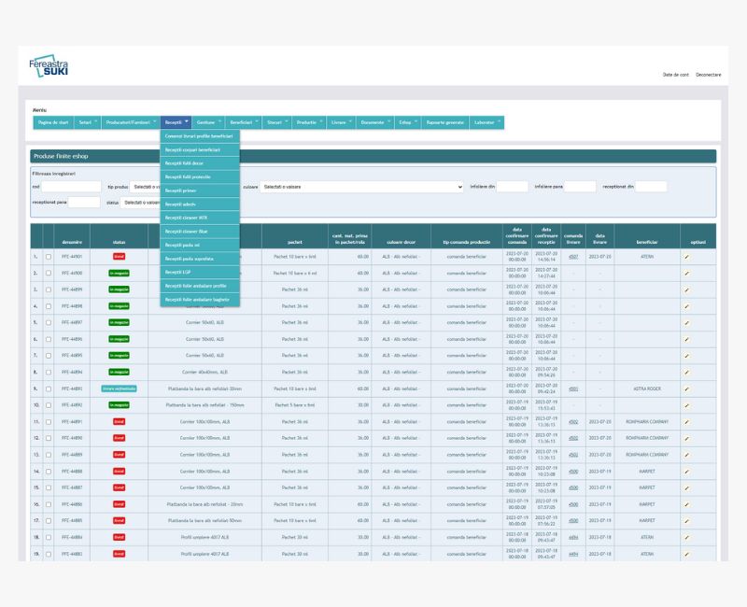Edit row PFE-44900 using pencil icon
747x607 pixels.
tap(686, 272)
